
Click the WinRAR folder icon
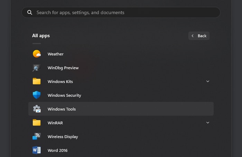click(37, 123)
